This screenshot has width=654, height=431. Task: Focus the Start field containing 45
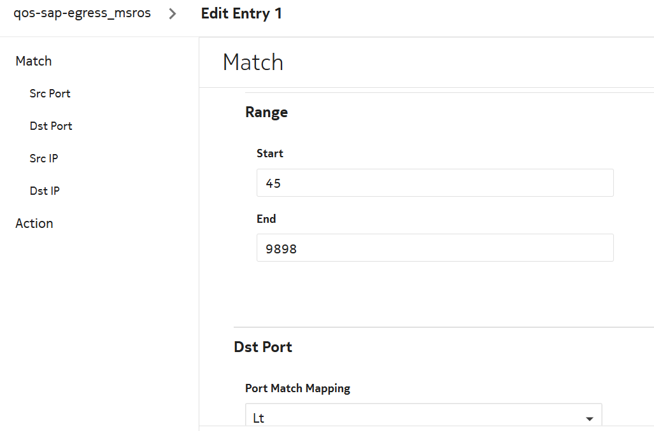[x=434, y=183]
